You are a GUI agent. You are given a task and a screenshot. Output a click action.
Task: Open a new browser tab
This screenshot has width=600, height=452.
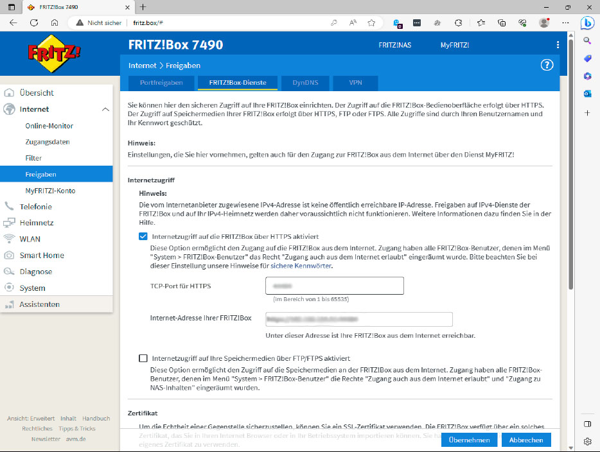click(143, 7)
